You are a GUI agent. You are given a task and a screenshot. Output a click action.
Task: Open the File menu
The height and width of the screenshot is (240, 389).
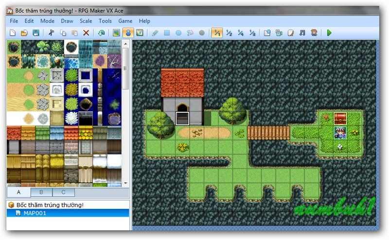pyautogui.click(x=14, y=21)
